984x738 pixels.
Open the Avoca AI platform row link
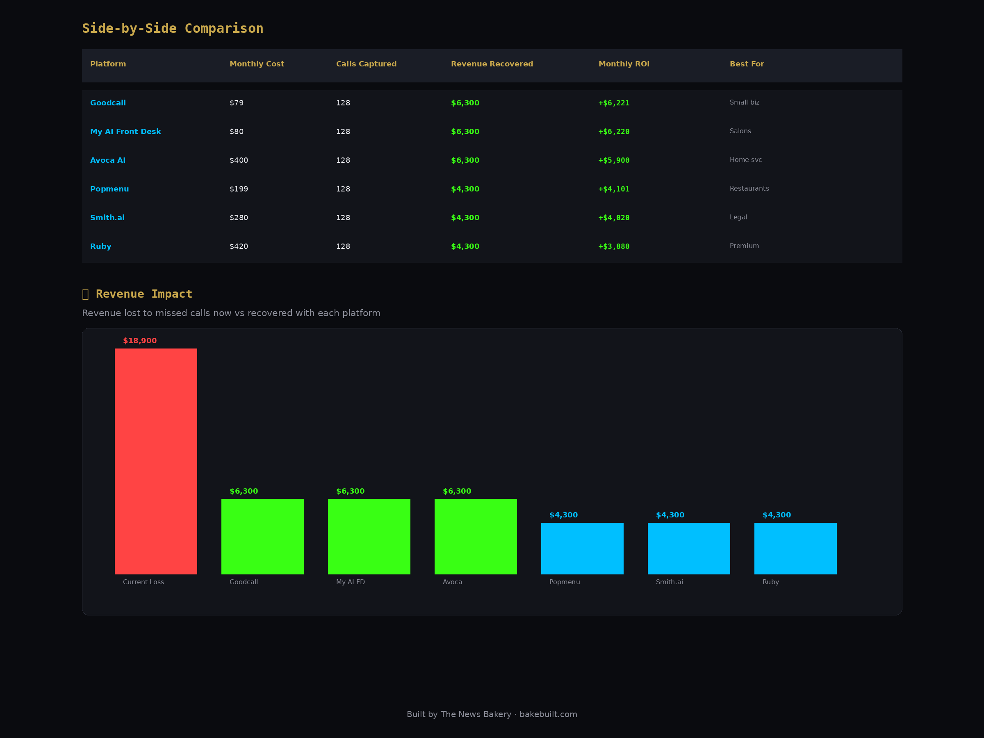point(108,160)
